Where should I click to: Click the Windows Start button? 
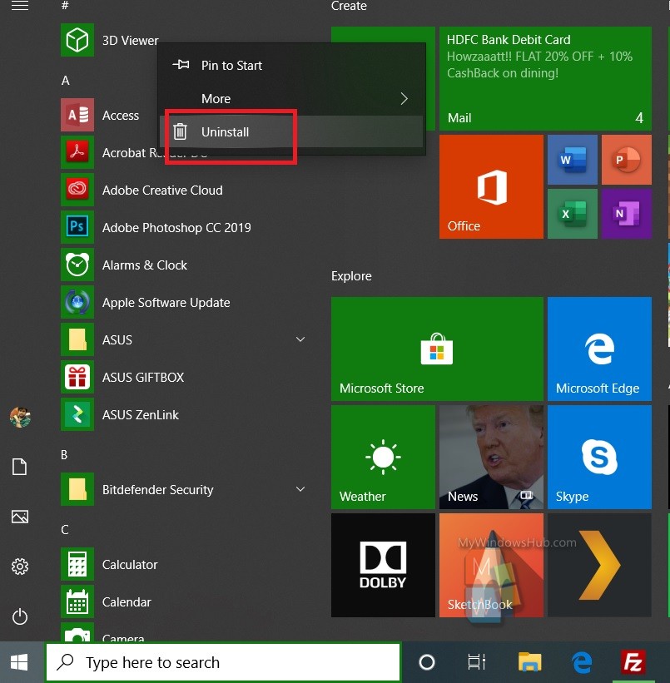pyautogui.click(x=19, y=662)
